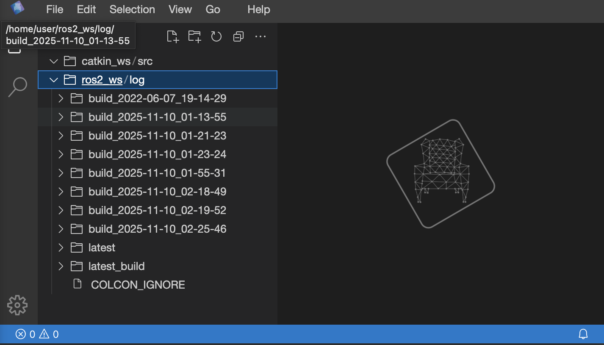Open explorer More Actions ellipsis menu
604x345 pixels.
click(260, 36)
